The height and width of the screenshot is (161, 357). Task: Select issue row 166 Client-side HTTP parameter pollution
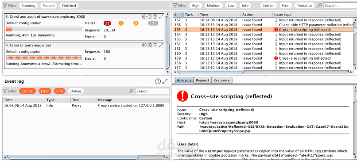[263, 25]
